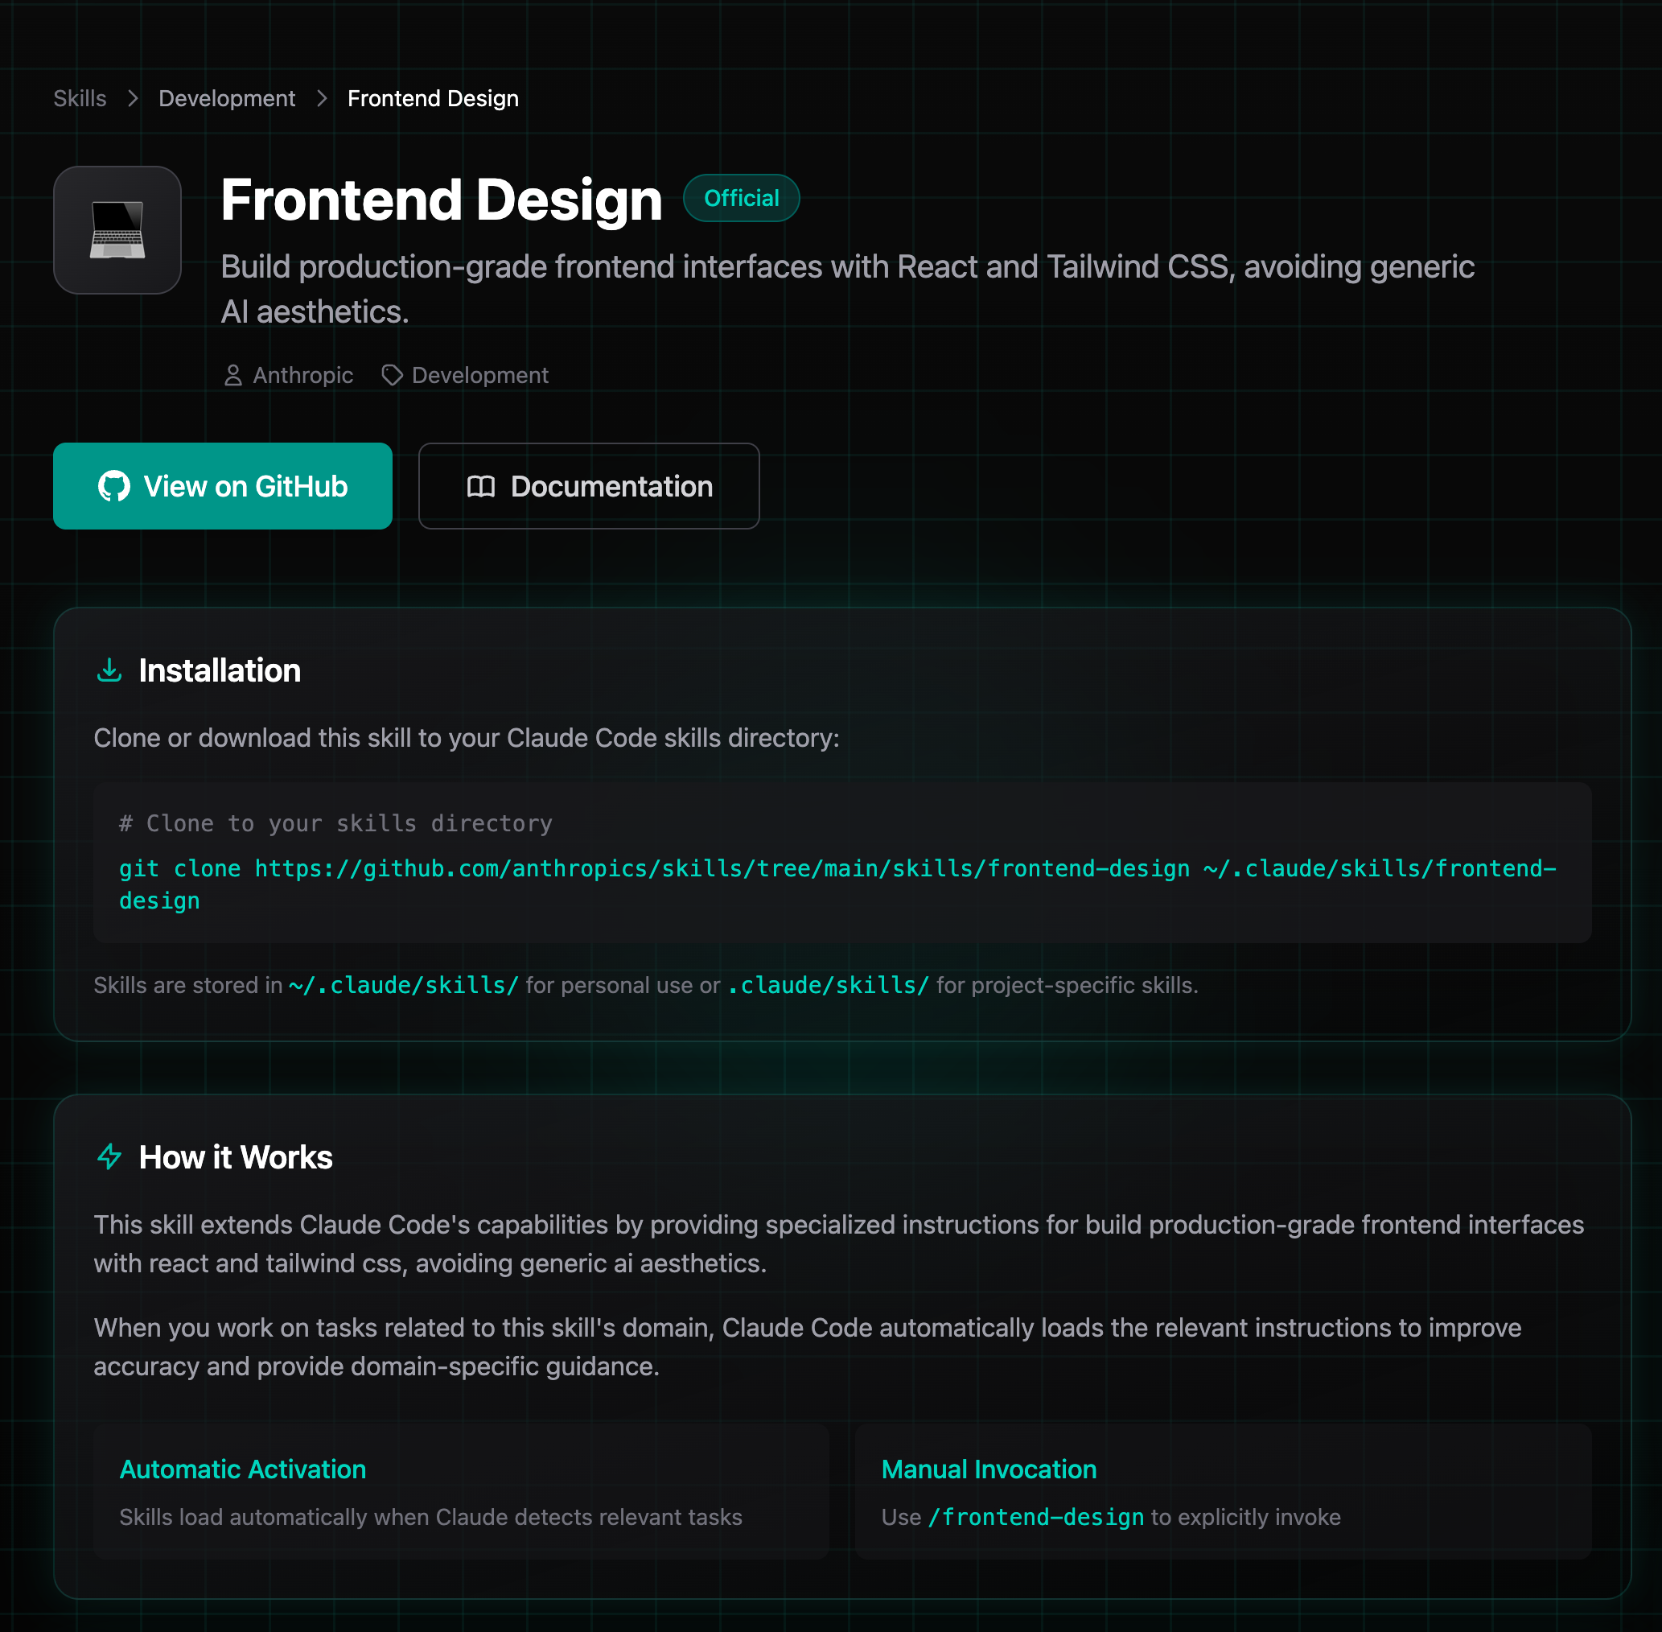The height and width of the screenshot is (1632, 1662).
Task: Open the View on GitHub page
Action: click(223, 486)
